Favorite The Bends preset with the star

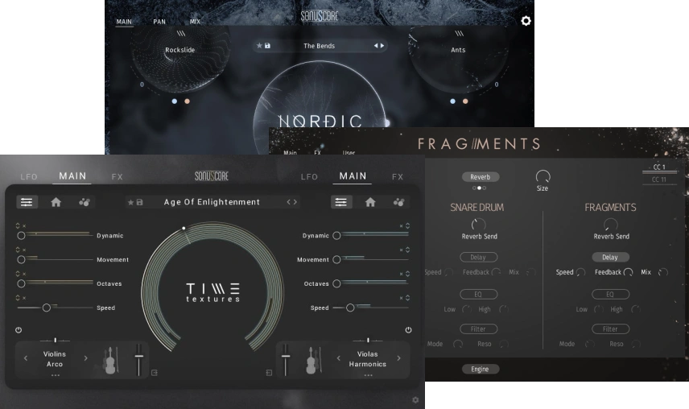pyautogui.click(x=259, y=46)
